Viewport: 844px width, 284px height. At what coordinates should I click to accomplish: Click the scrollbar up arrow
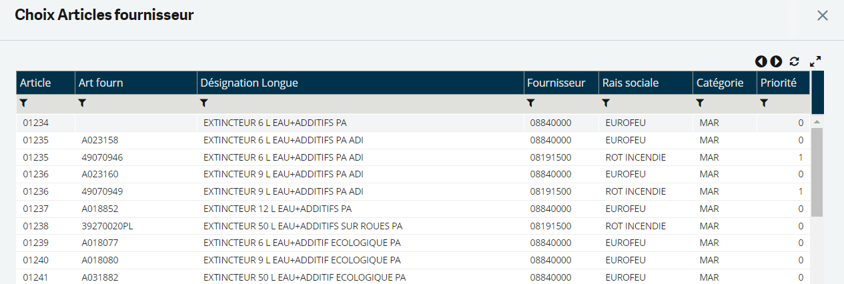pyautogui.click(x=817, y=123)
